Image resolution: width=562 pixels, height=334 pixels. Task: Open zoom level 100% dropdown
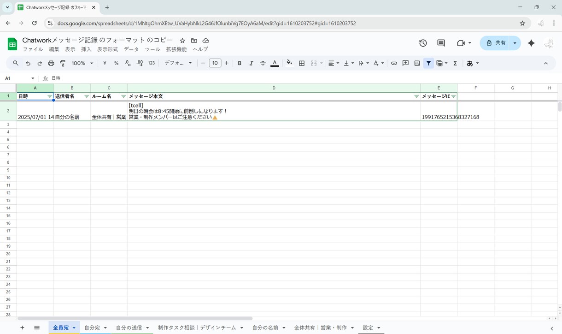tap(82, 63)
